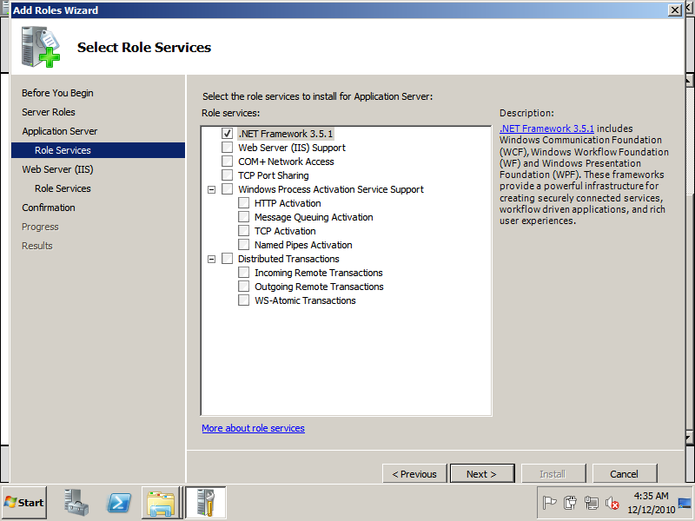The image size is (695, 521).
Task: Open the Start menu
Action: 24,503
